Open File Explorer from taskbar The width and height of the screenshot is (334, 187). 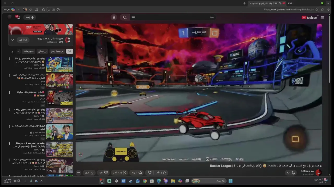coord(173,181)
